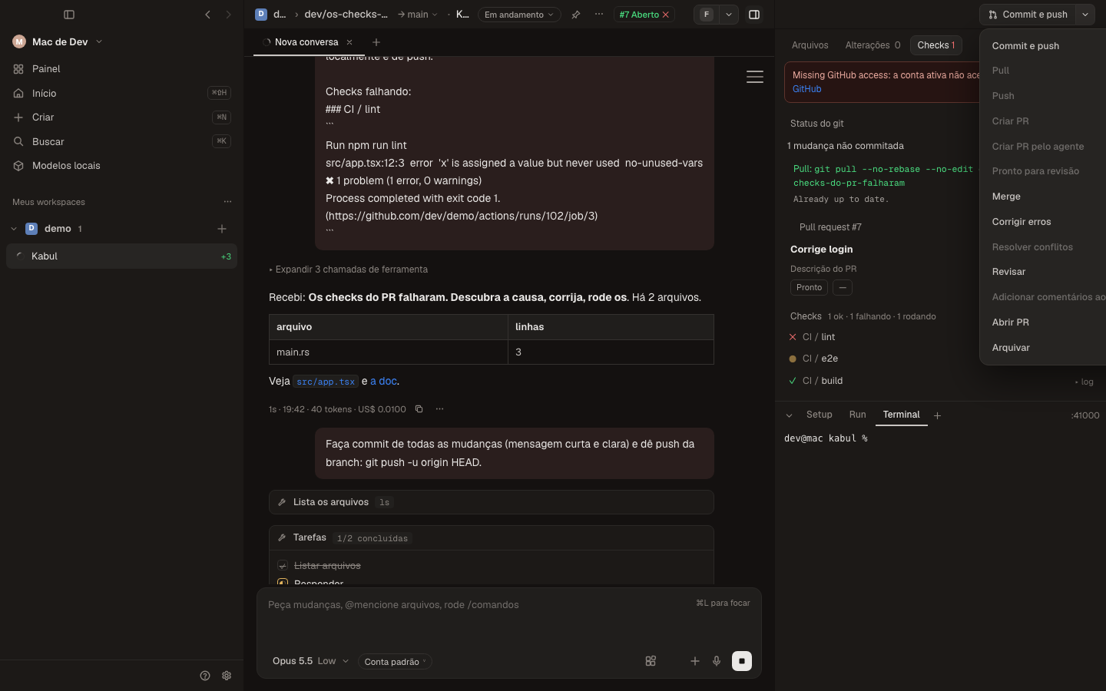Select Criar in the sidebar
The width and height of the screenshot is (1106, 691).
pos(121,117)
